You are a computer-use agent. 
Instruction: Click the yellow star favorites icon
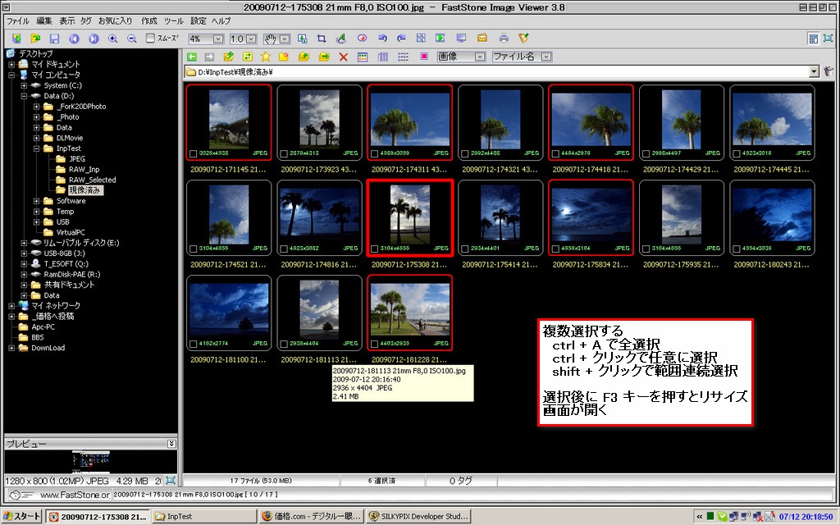(265, 57)
